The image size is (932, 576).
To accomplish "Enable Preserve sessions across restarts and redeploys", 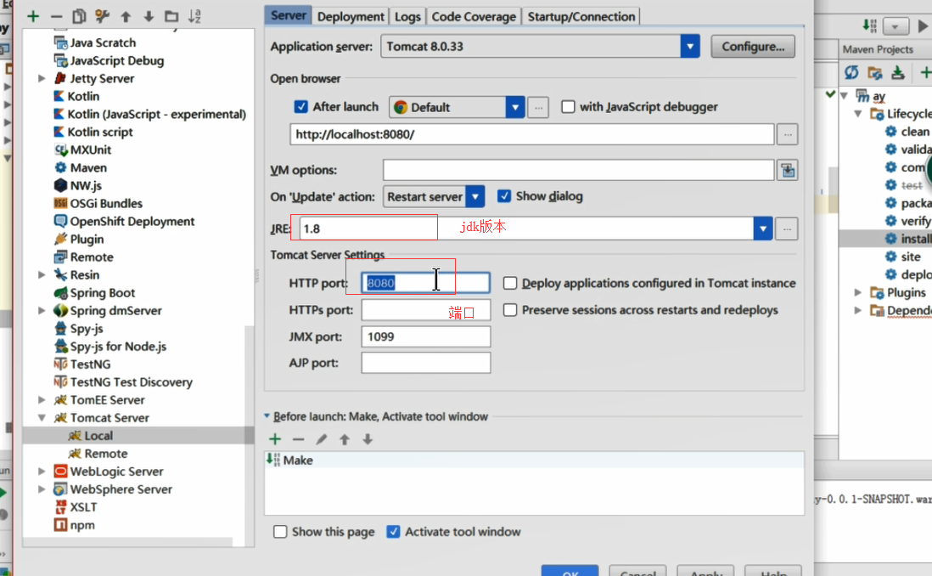I will [510, 309].
